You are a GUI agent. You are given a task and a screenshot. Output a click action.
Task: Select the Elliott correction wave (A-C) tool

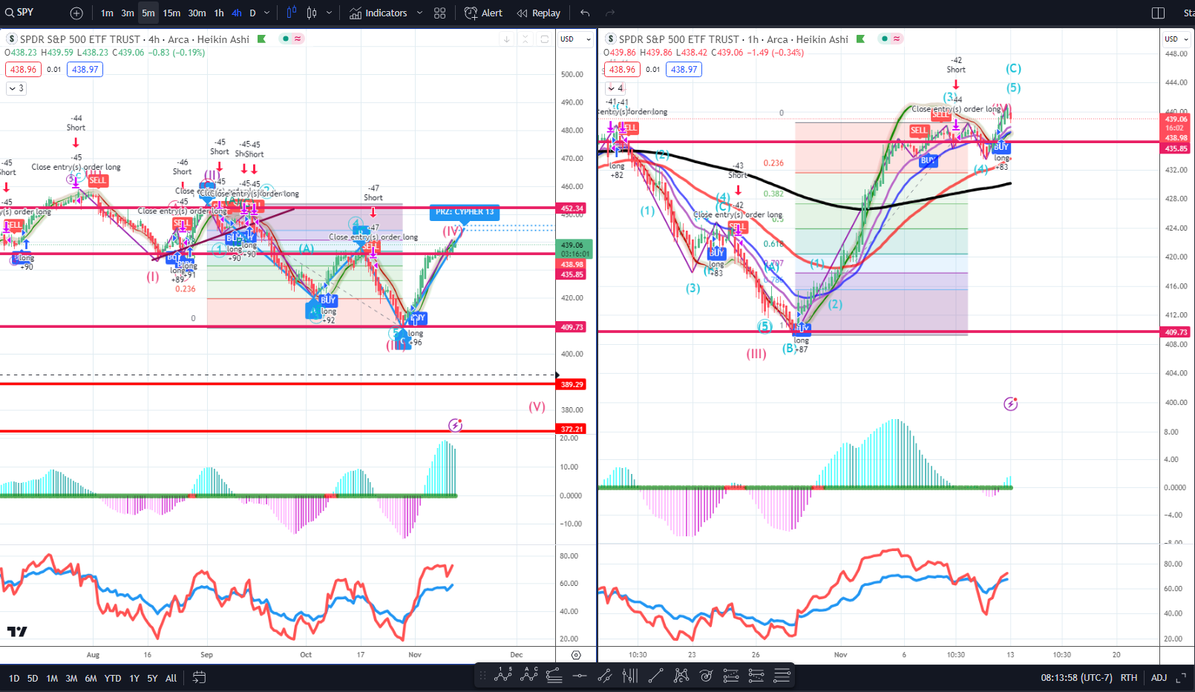[x=529, y=675]
